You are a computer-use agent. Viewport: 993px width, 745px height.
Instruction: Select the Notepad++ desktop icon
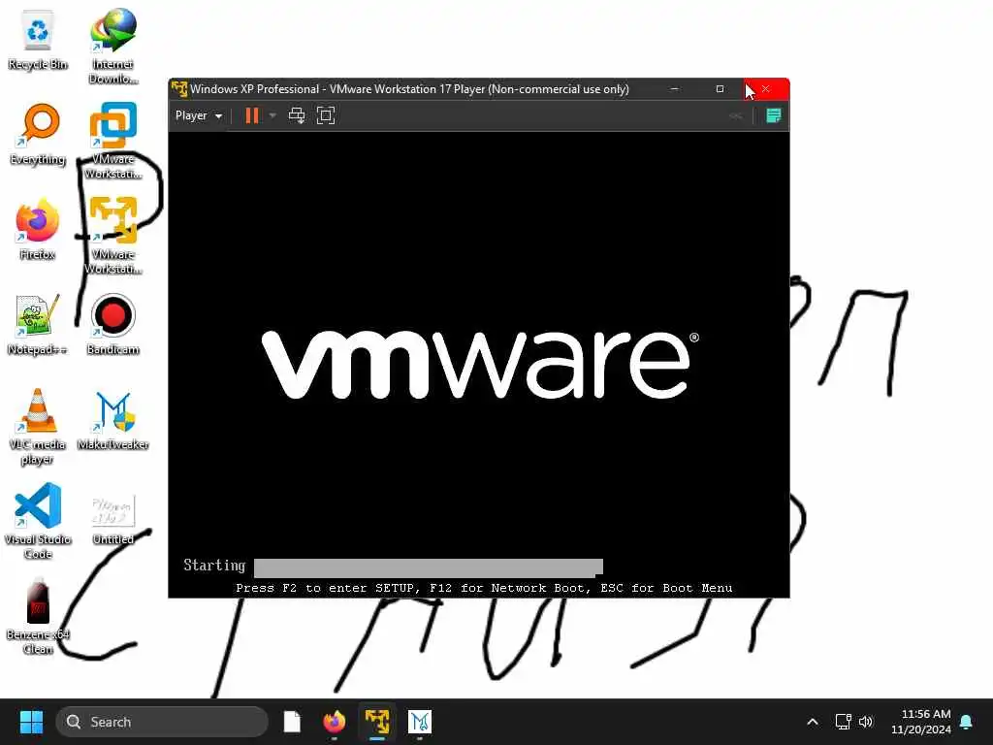click(x=38, y=324)
